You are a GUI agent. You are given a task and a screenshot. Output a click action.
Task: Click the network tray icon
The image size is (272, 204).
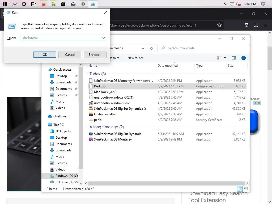232,4
